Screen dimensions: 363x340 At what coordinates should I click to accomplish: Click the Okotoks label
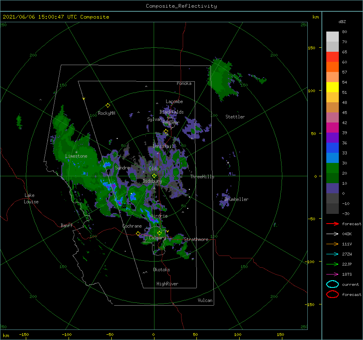[161, 270]
